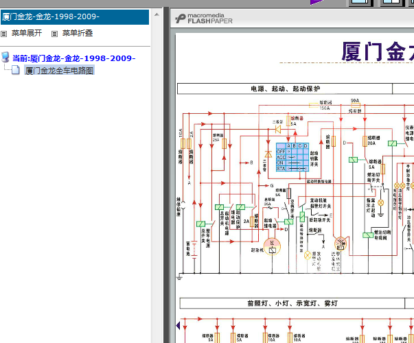Click the dark left arrow on the diagram's left edge
Screen dimensions: 414x343
point(178,325)
